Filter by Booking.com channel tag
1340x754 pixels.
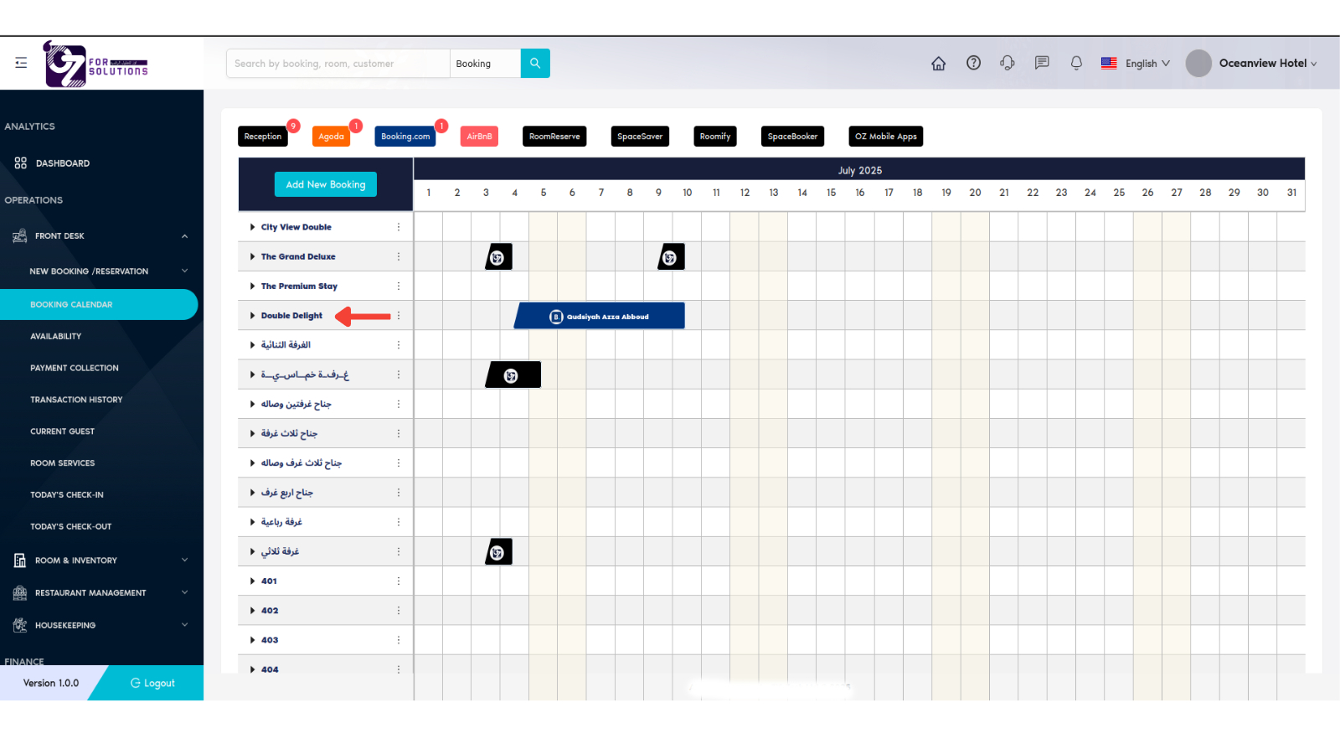[x=405, y=137]
